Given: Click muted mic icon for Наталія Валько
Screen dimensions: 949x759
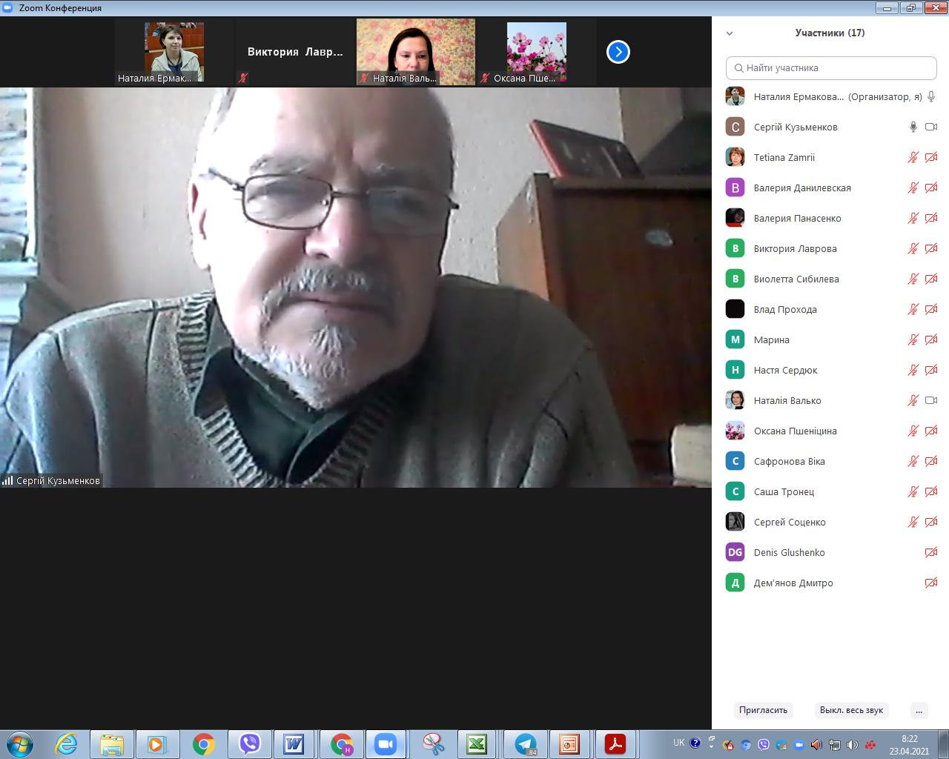Looking at the screenshot, I should tap(913, 400).
